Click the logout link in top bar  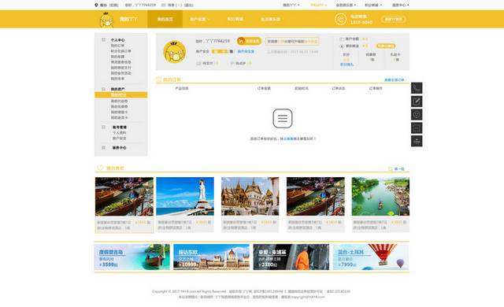coord(189,5)
